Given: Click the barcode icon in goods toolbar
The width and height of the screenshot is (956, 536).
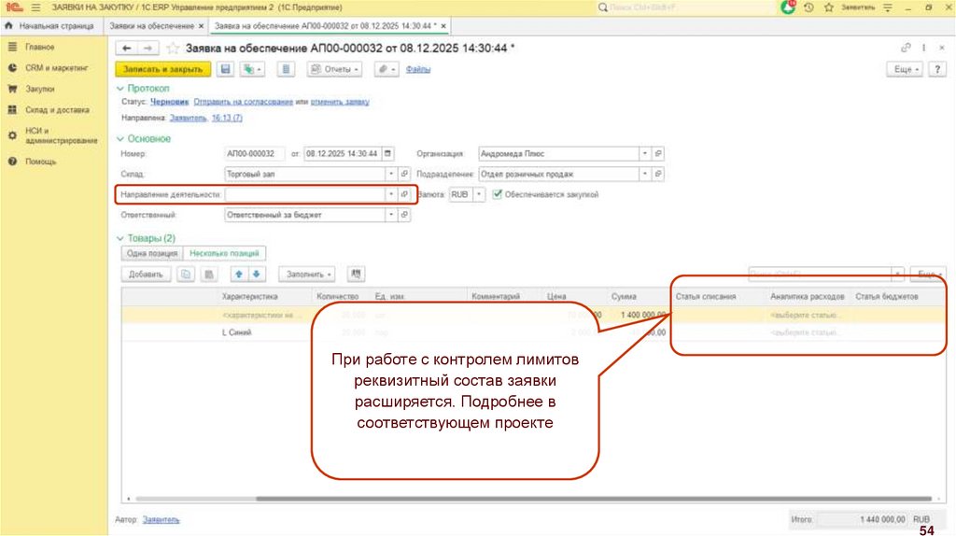Looking at the screenshot, I should coord(209,275).
